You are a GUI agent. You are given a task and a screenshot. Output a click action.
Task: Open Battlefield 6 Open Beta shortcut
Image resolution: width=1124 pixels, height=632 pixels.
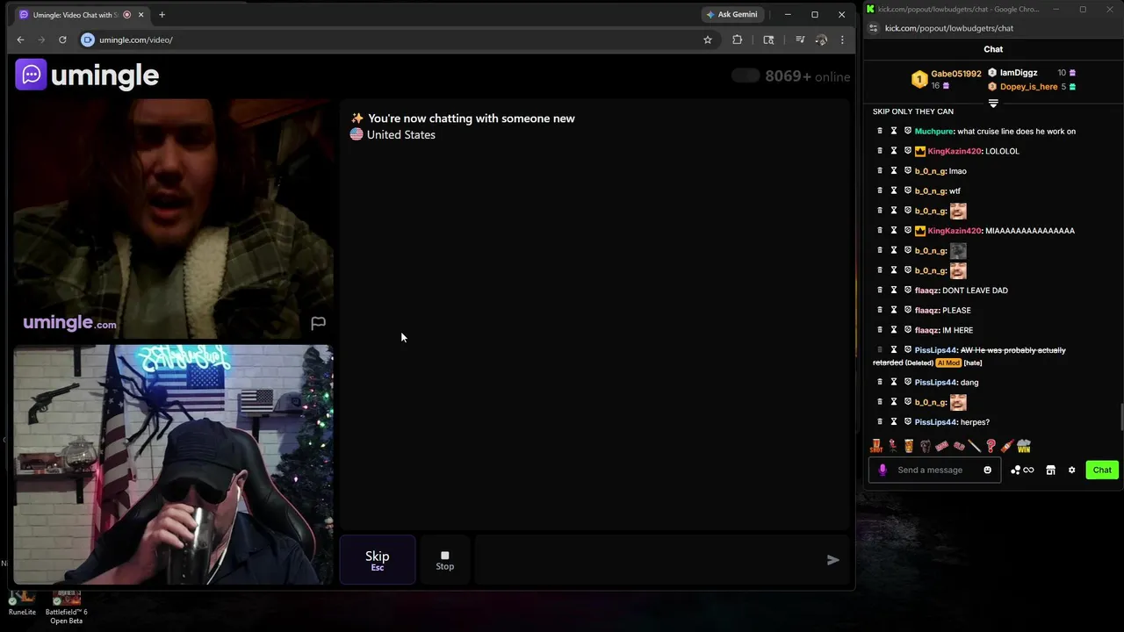coord(66,607)
